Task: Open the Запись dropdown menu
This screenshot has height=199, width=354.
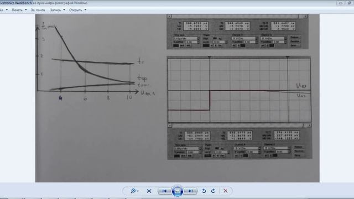Action: point(58,10)
